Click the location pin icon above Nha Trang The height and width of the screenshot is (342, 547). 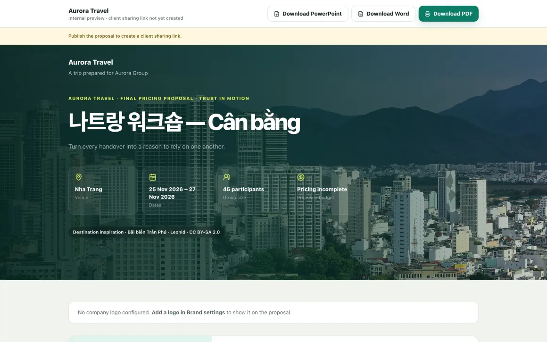78,177
